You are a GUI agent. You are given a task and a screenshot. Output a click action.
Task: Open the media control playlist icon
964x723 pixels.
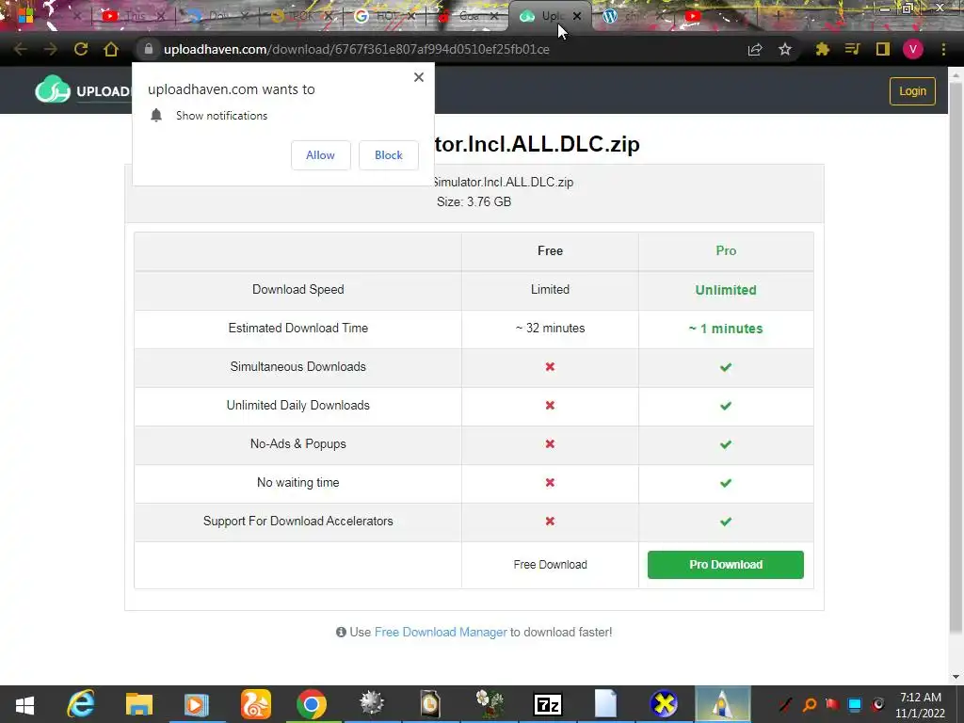click(852, 49)
